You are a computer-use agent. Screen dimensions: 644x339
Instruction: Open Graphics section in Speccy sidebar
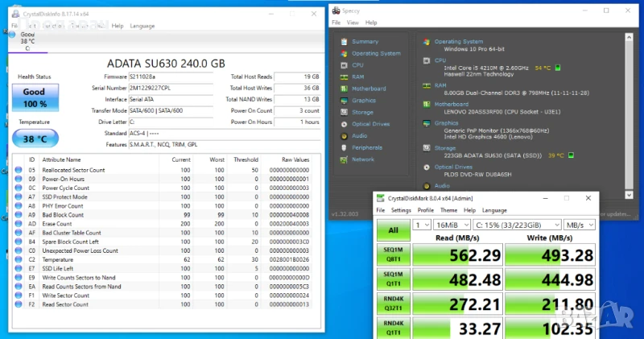point(363,101)
